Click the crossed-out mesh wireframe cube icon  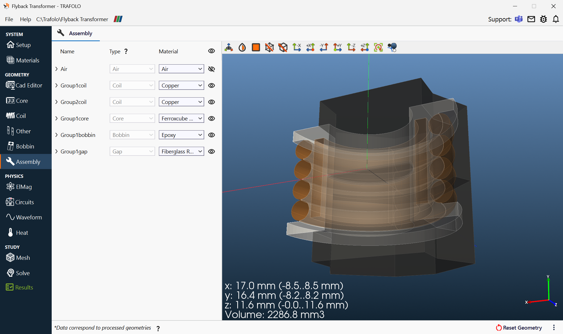tap(269, 47)
